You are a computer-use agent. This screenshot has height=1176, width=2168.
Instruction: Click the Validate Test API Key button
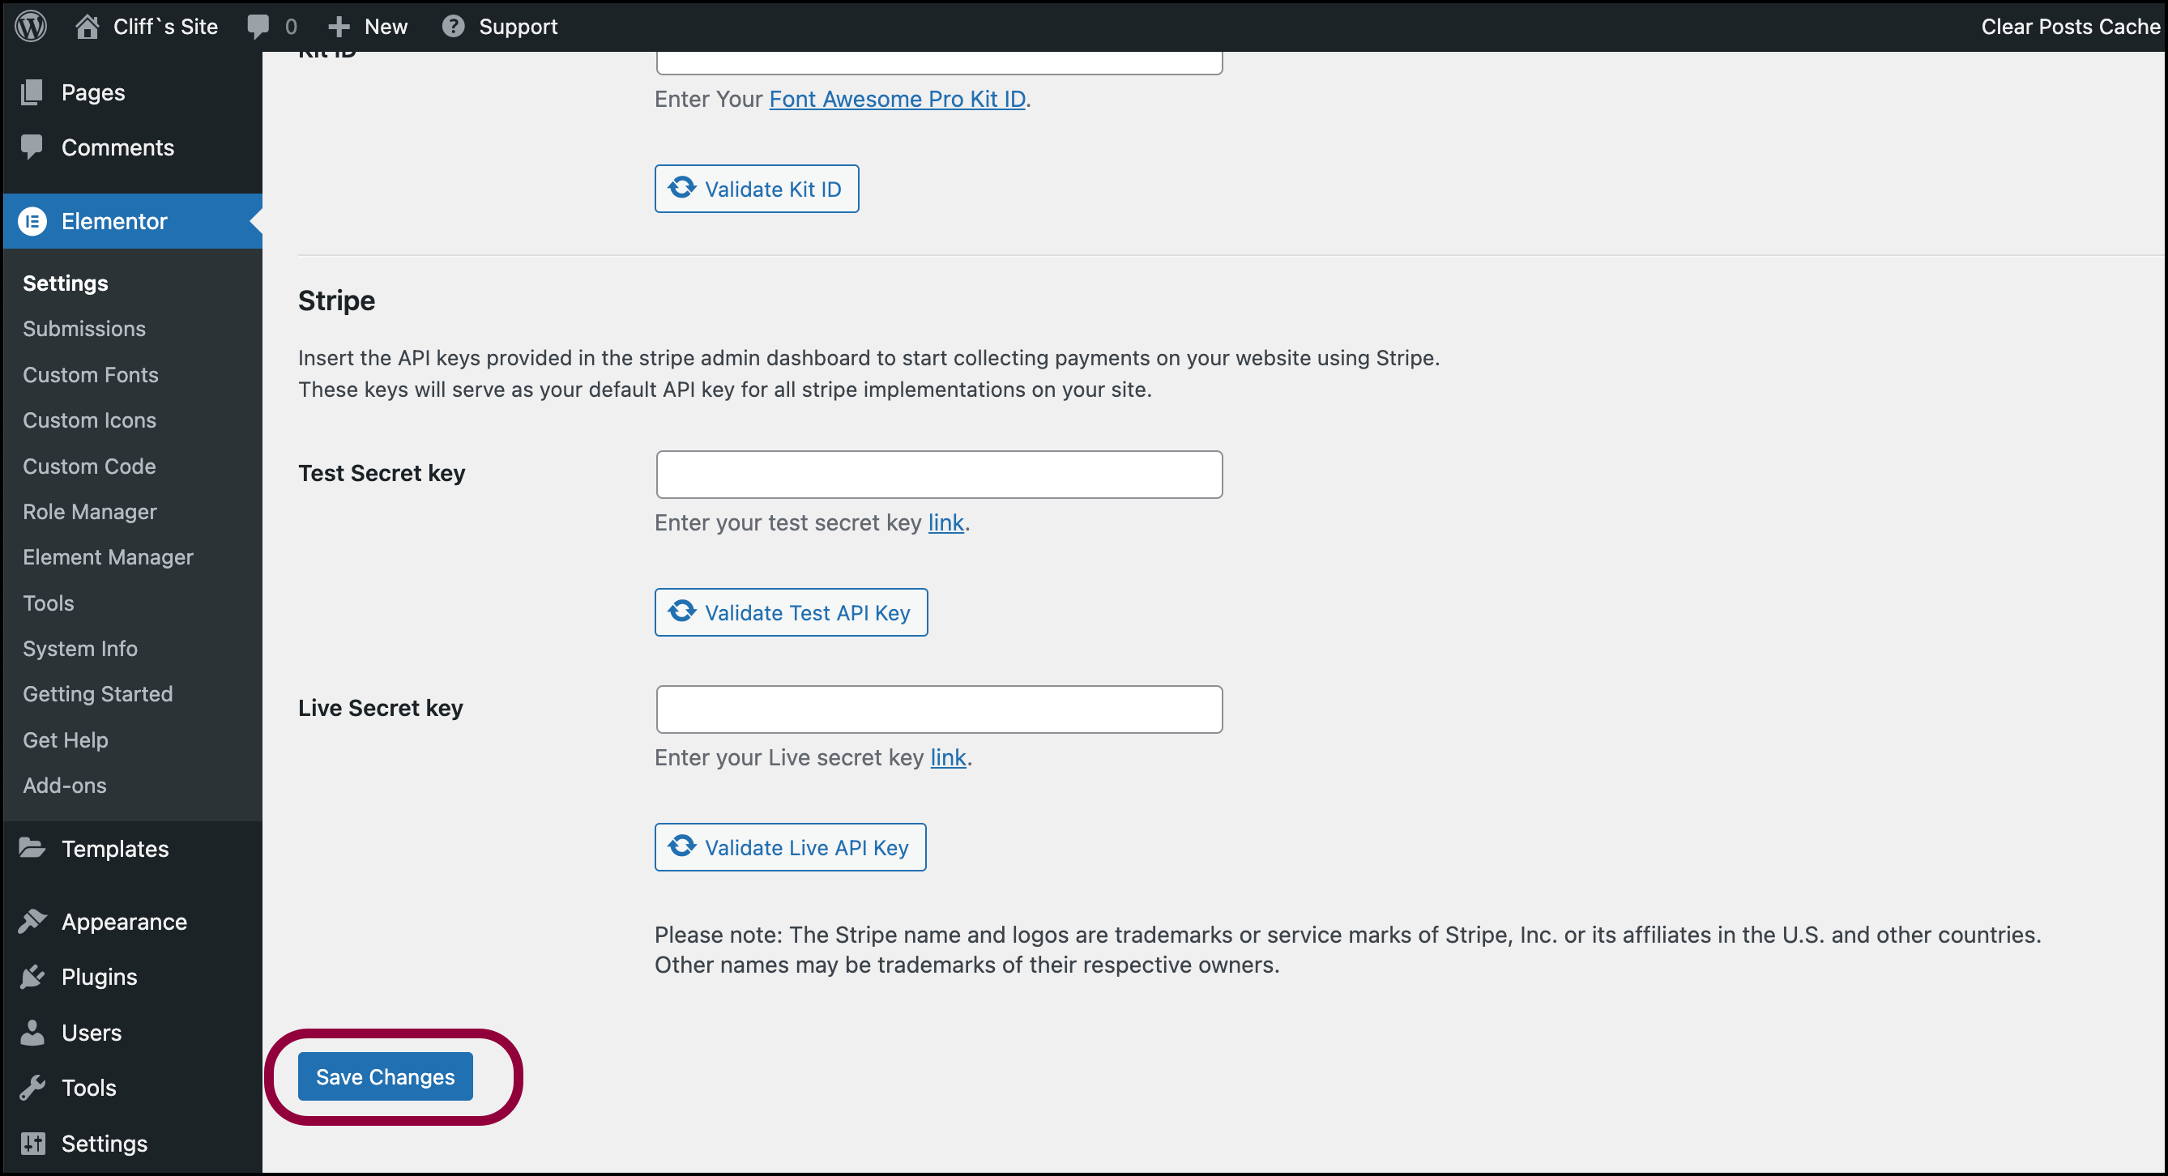point(791,612)
